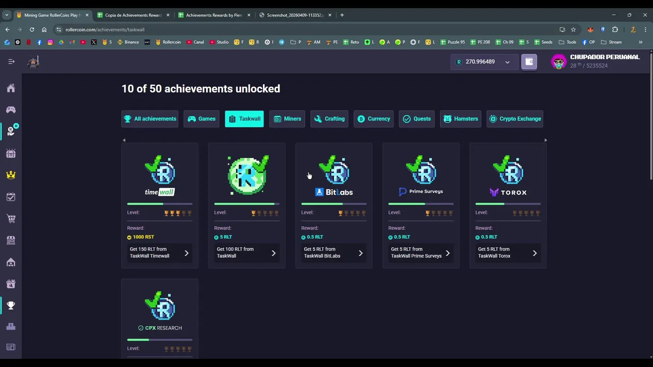Open the chest rewards sidebar icon
653x367 pixels.
pos(11,153)
